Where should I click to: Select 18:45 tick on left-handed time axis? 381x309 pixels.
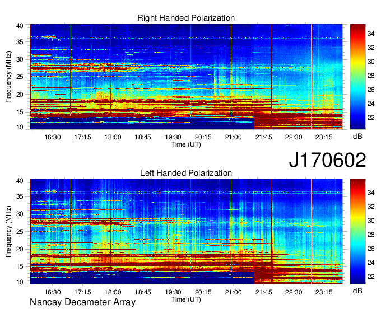coord(143,292)
